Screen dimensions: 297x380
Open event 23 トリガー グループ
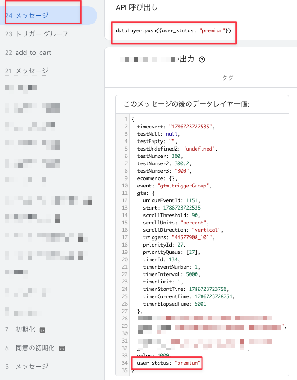click(36, 34)
